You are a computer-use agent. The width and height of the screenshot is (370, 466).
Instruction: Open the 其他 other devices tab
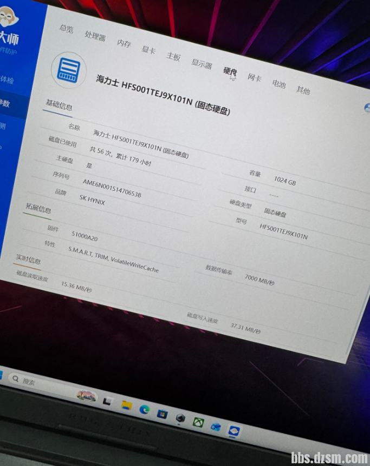pyautogui.click(x=303, y=90)
